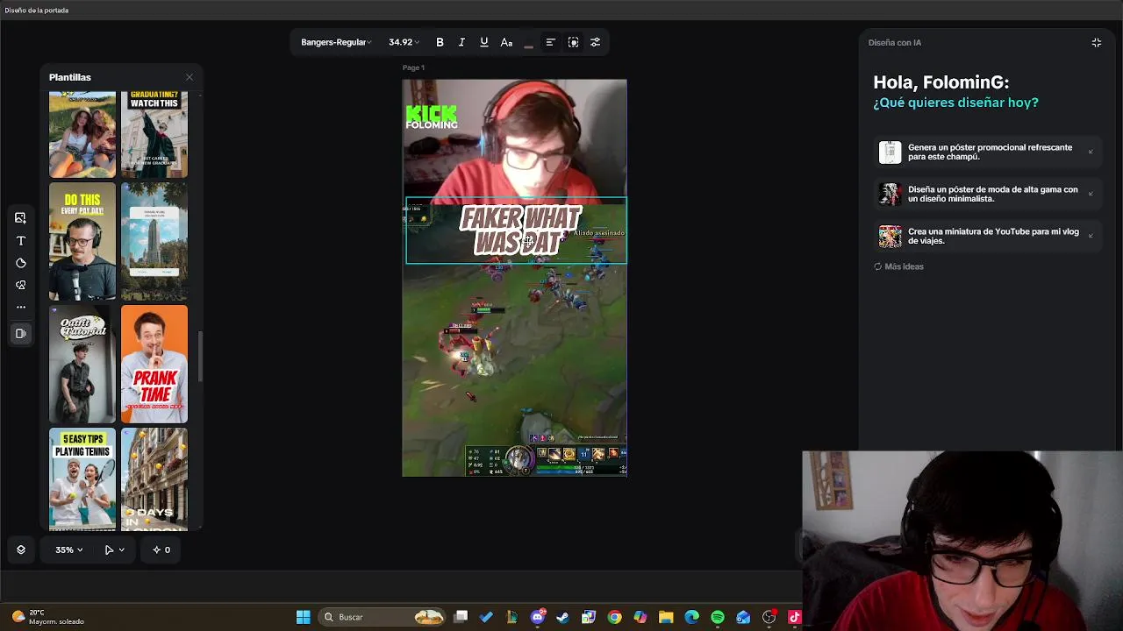Viewport: 1123px width, 631px height.
Task: Choose the shampoo poster suggestion
Action: 988,152
